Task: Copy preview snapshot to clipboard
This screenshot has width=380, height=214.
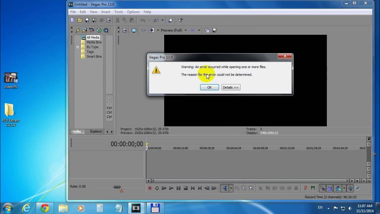Action: click(207, 30)
